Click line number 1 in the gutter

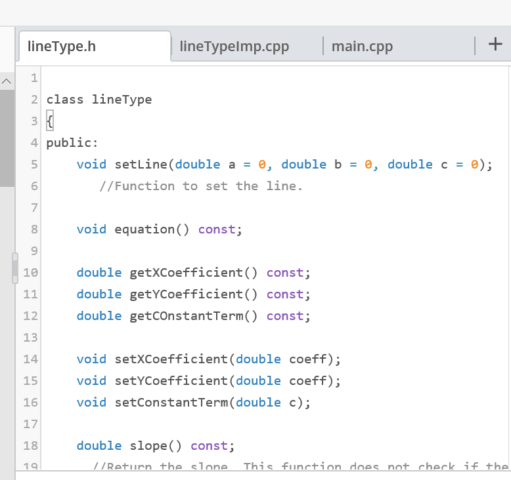point(34,78)
